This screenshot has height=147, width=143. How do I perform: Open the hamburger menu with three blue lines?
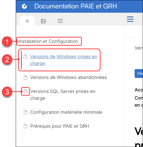tap(130, 19)
